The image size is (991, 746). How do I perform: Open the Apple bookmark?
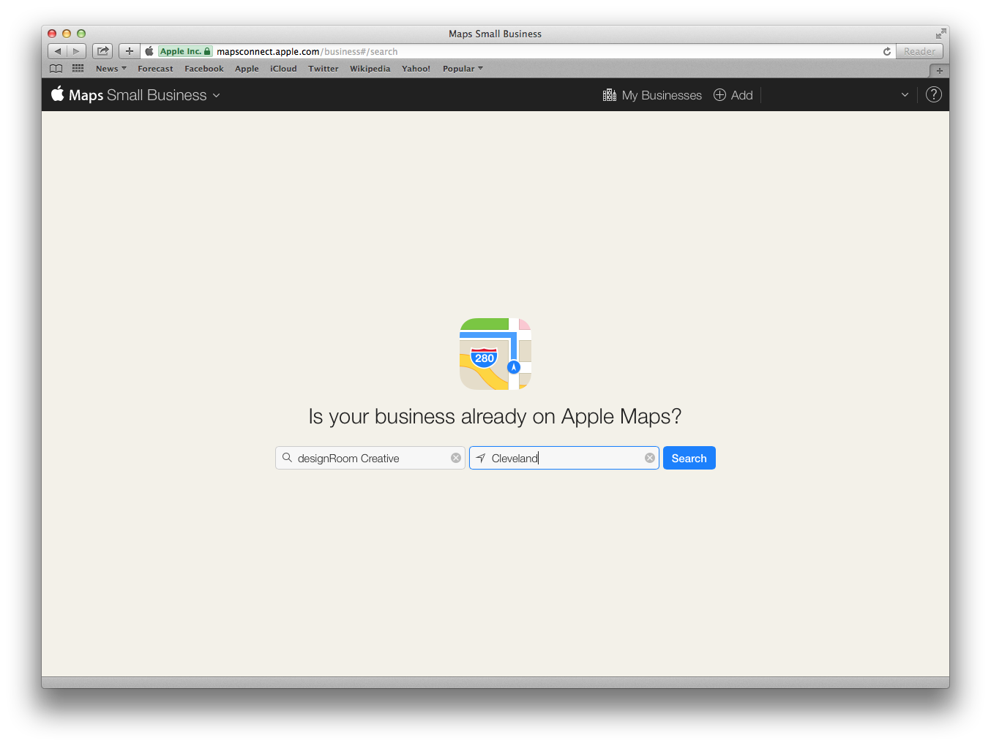[x=247, y=69]
